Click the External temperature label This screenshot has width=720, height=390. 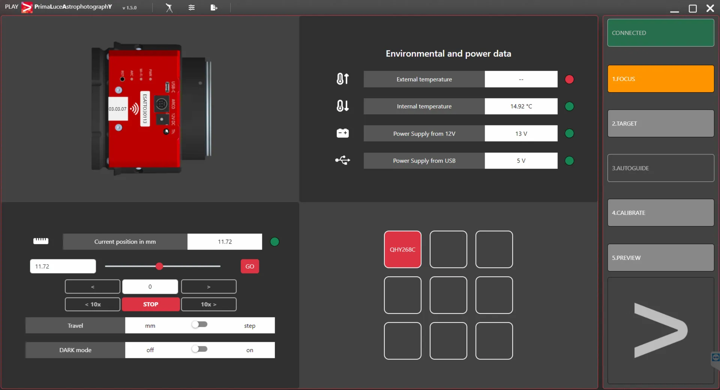tap(424, 79)
